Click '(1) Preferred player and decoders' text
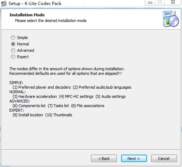The height and width of the screenshot is (167, 182). click(42, 87)
